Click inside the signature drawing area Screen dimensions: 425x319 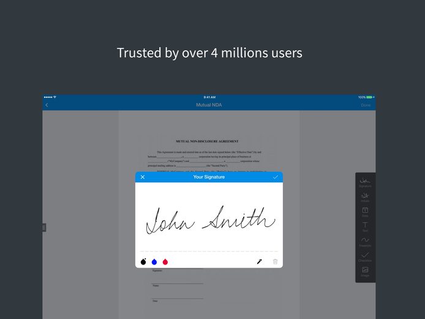[209, 219]
